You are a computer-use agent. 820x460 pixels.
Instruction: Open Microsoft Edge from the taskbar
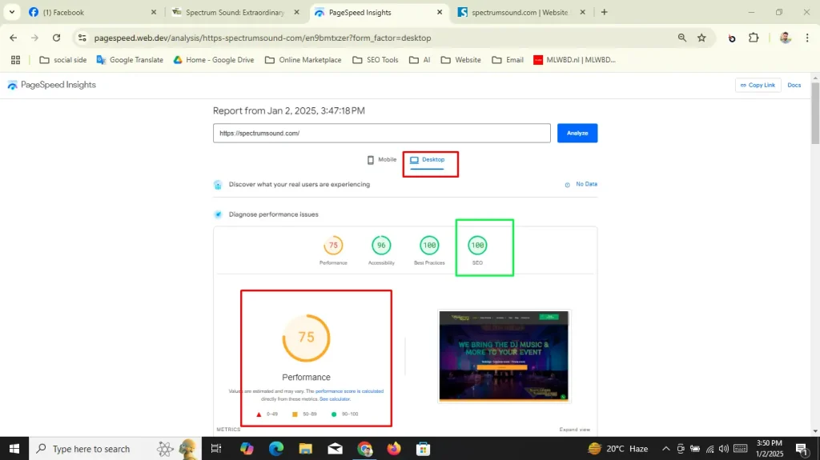coord(276,449)
